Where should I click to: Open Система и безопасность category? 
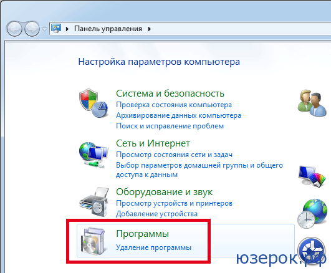point(170,93)
